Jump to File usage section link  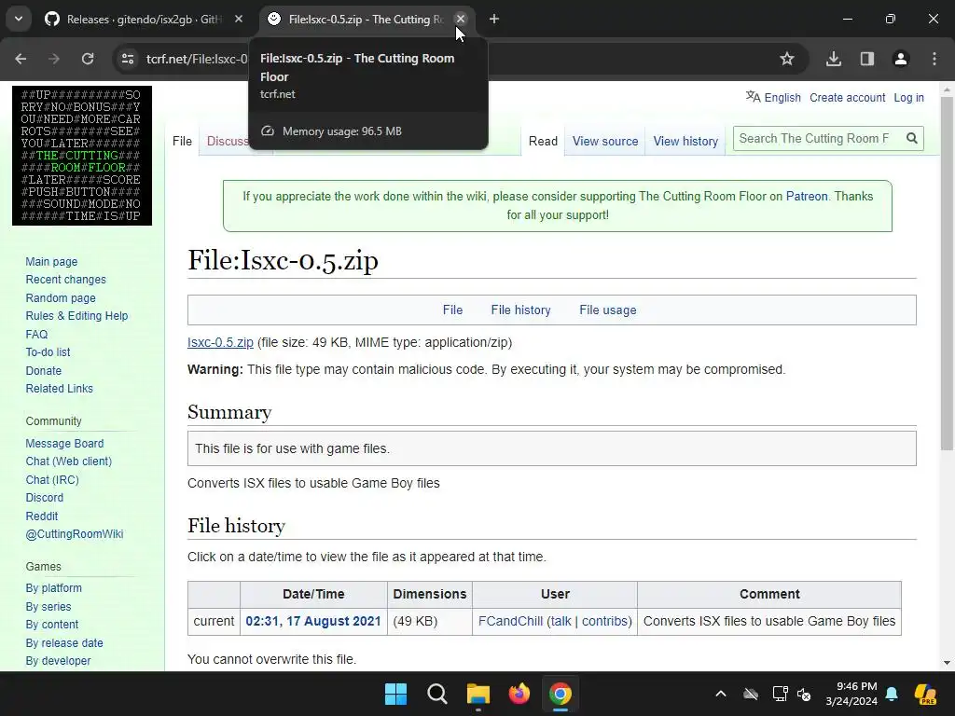tap(608, 310)
